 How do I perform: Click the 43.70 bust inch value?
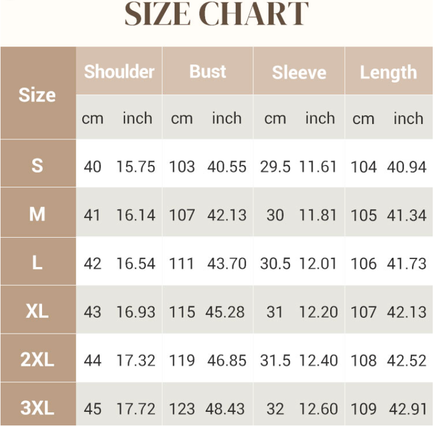point(227,264)
